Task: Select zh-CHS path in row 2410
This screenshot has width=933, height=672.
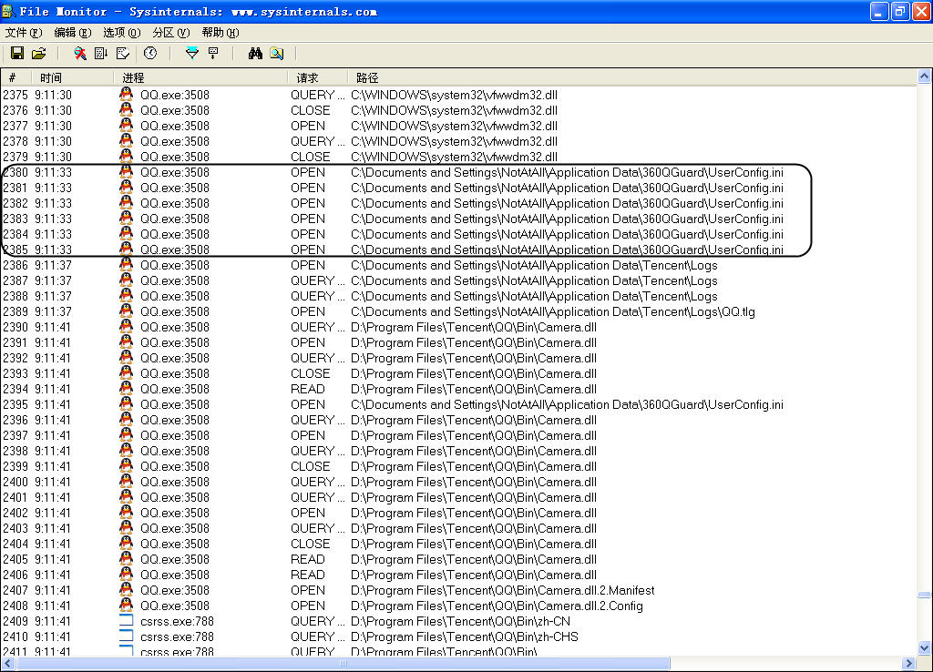Action: tap(465, 636)
